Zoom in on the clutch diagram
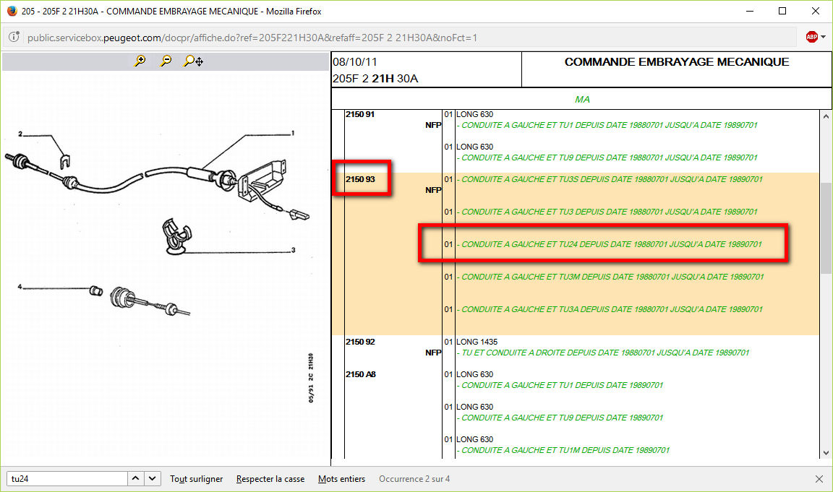 pyautogui.click(x=140, y=61)
